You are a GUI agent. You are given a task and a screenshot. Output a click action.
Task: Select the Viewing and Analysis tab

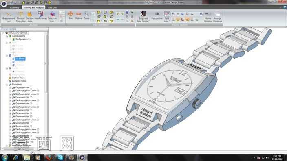(x=34, y=7)
